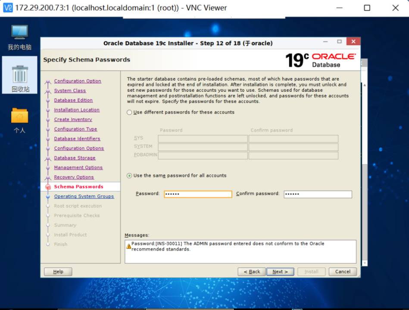Viewport: 409px width, 310px height.
Task: Jump to the Database Edition step
Action: (x=73, y=100)
